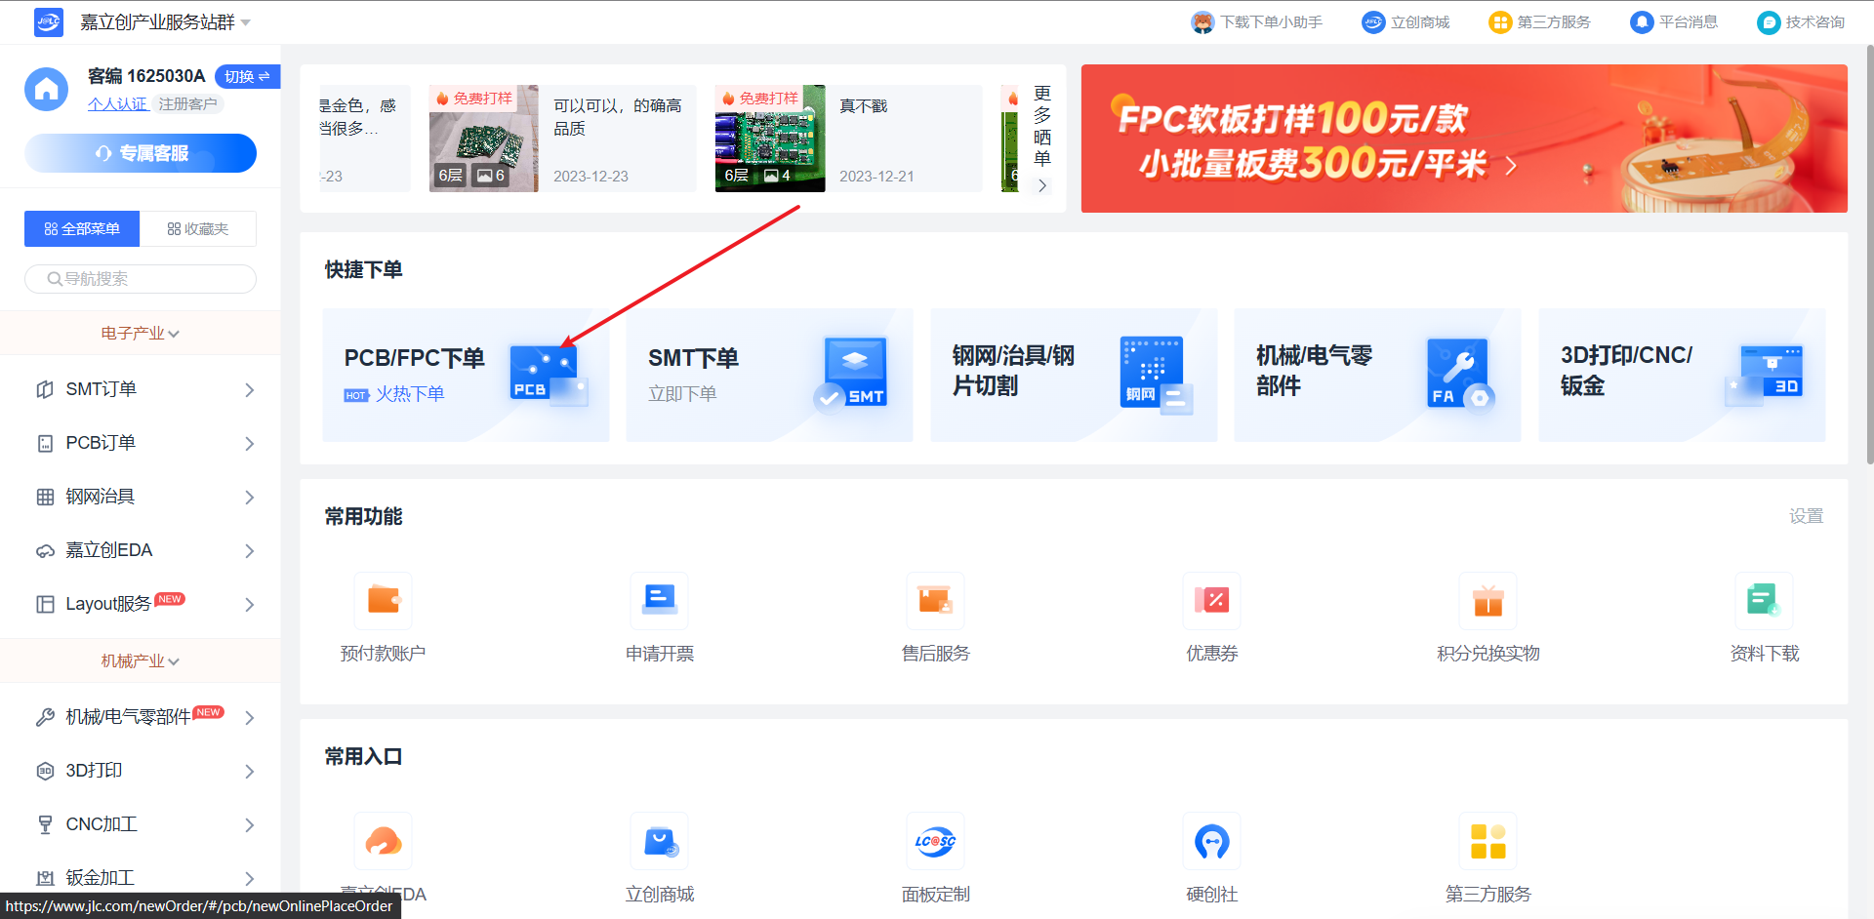Viewport: 1874px width, 919px height.
Task: Click the home avatar icon
Action: click(x=46, y=90)
